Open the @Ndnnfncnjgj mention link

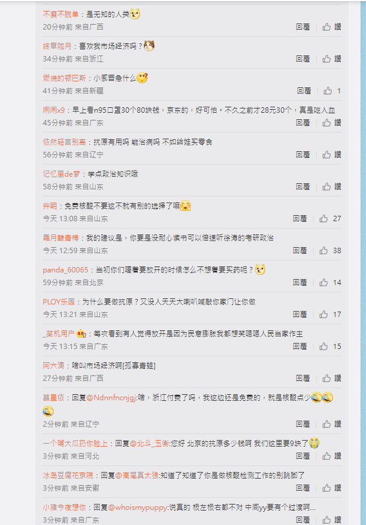tap(111, 398)
